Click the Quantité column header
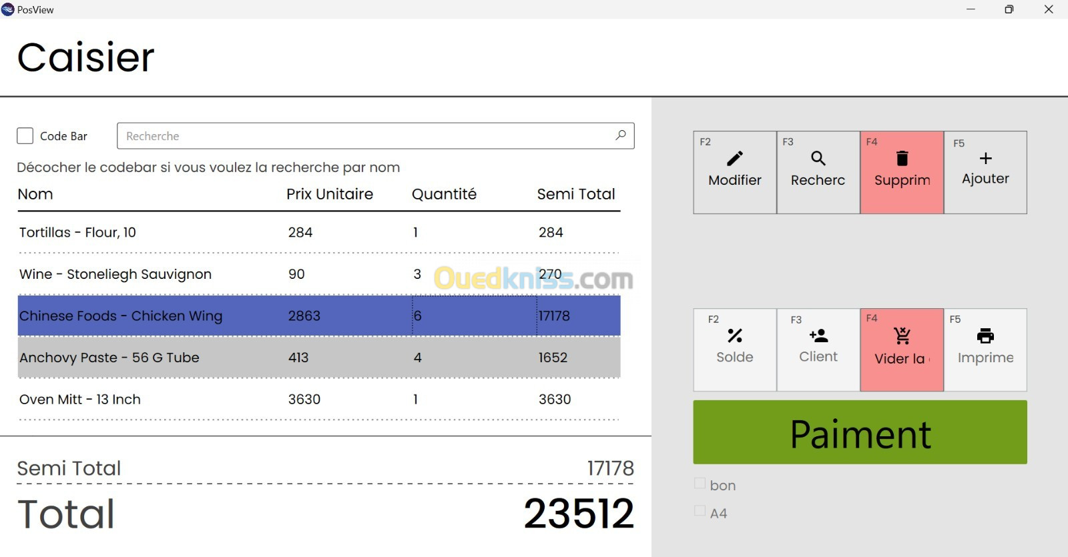Viewport: 1068px width, 557px height. [x=444, y=194]
